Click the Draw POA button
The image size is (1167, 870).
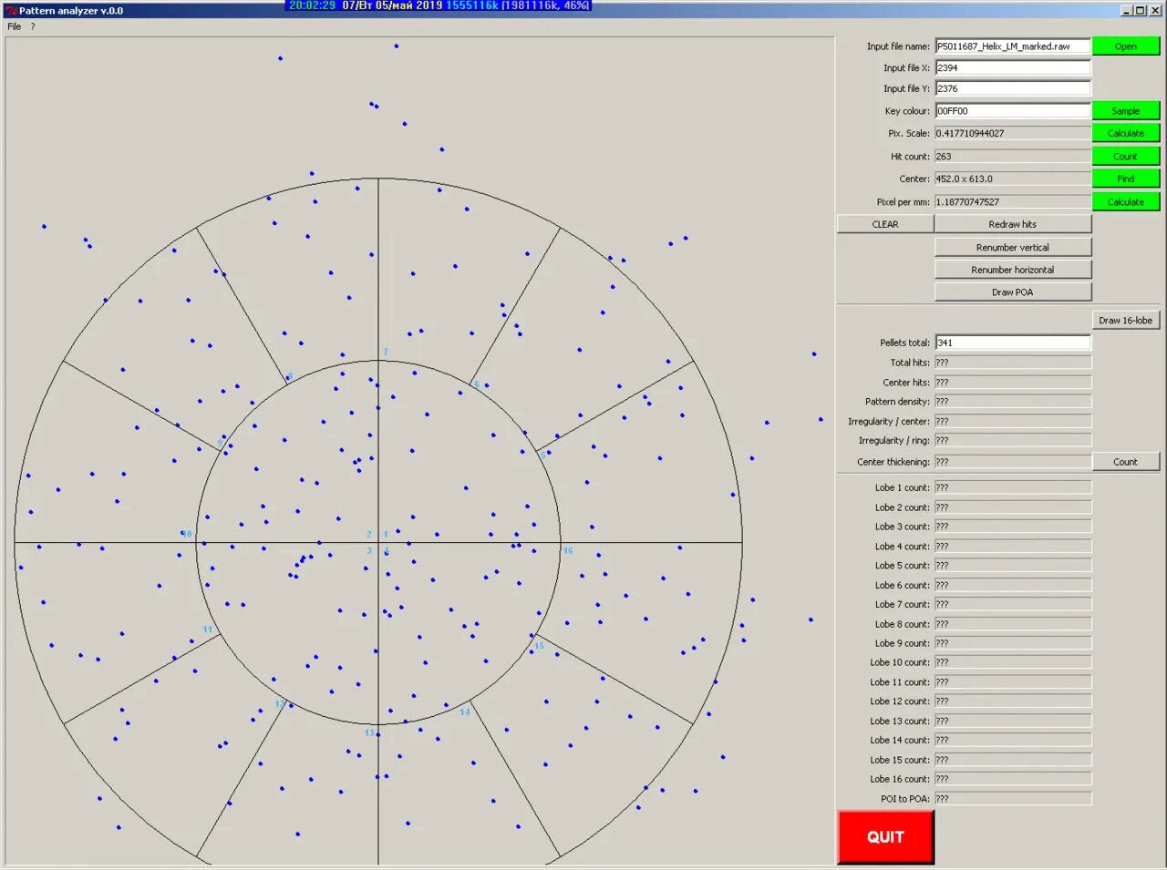(x=1013, y=292)
